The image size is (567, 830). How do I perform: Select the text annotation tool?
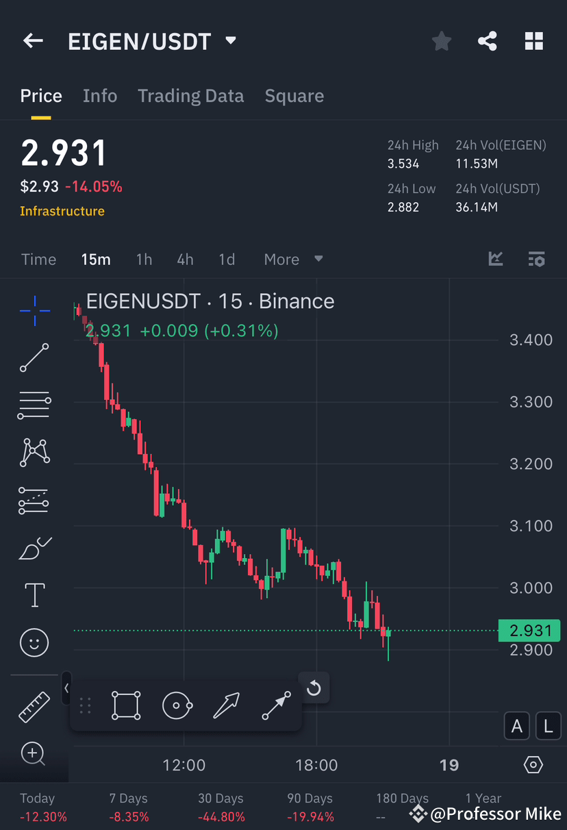pos(34,595)
